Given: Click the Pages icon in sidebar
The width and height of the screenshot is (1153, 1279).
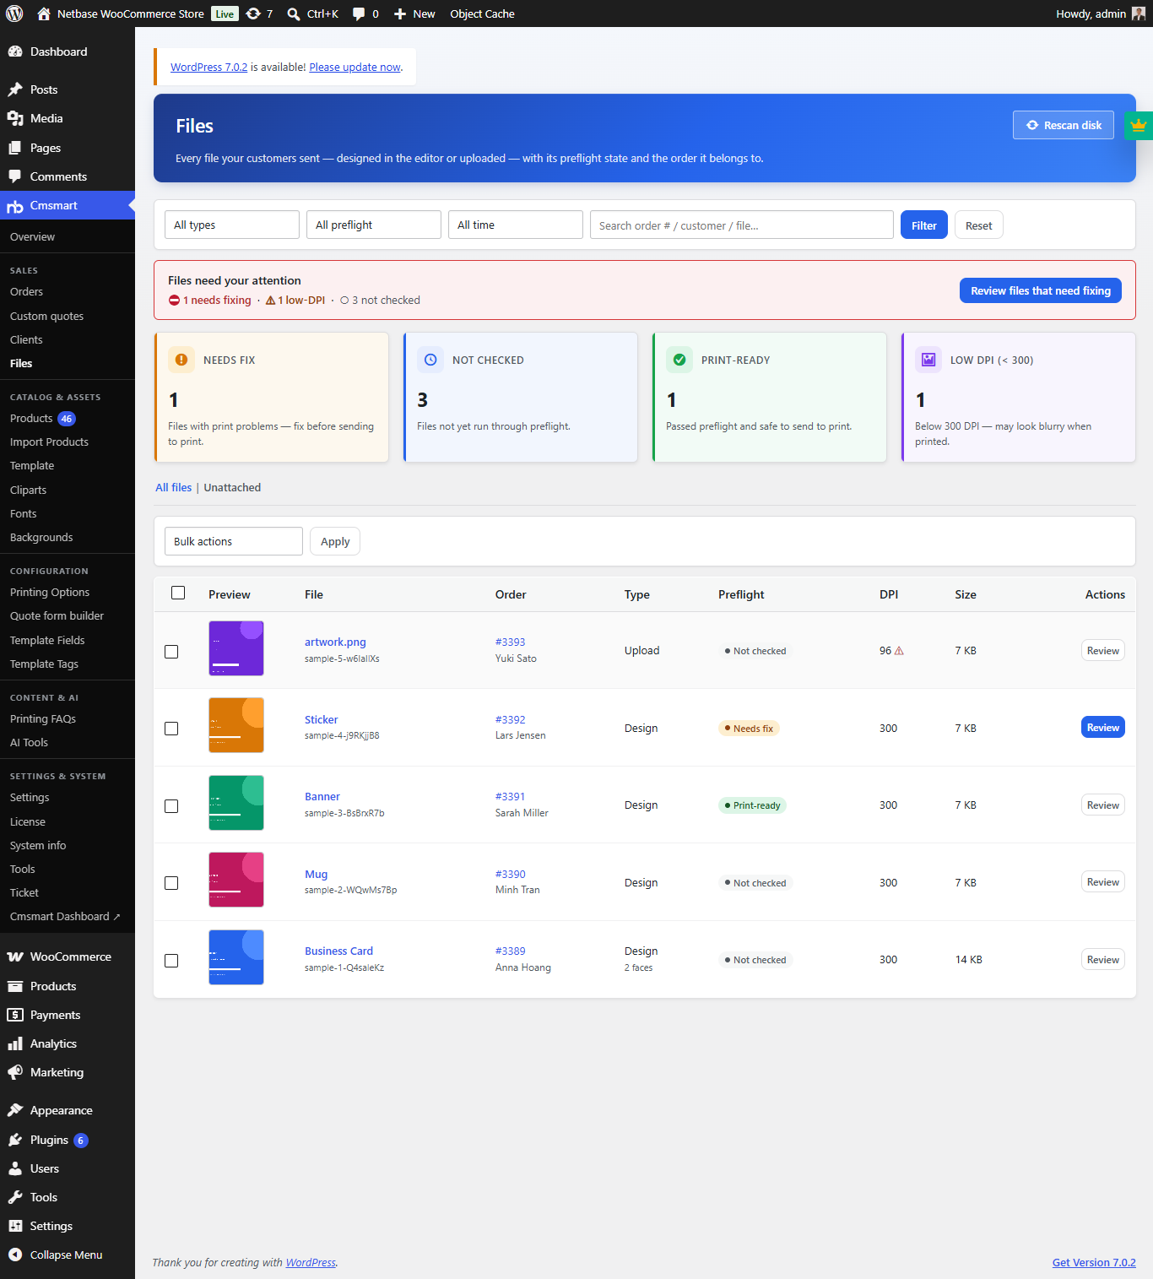Looking at the screenshot, I should pyautogui.click(x=15, y=148).
